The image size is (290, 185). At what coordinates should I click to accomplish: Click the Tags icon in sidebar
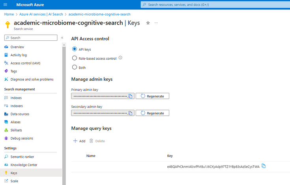pyautogui.click(x=6, y=71)
